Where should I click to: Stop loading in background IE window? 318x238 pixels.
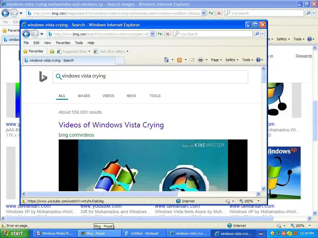(219, 13)
